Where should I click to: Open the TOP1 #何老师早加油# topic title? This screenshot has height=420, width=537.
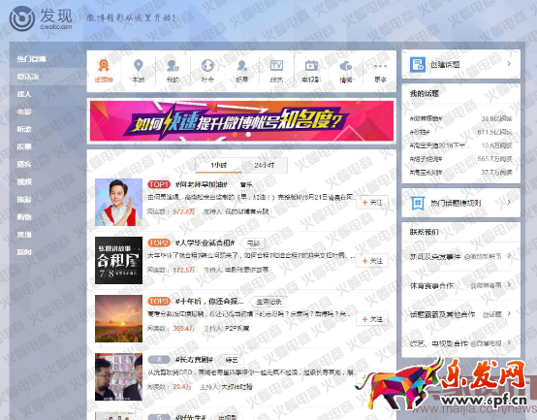(202, 184)
